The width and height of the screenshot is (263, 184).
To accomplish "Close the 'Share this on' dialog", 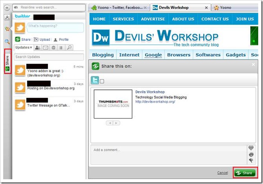I will (253, 64).
